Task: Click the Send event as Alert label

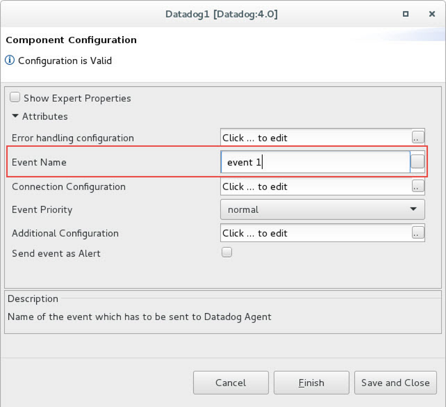Action: 56,254
